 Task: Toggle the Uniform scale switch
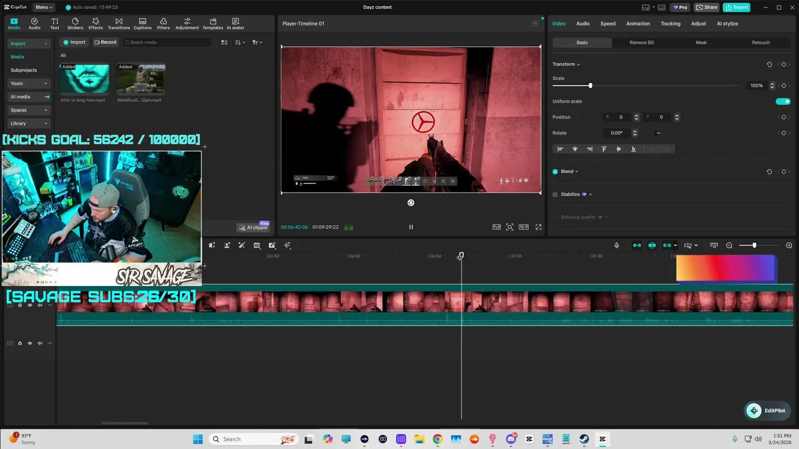[783, 102]
